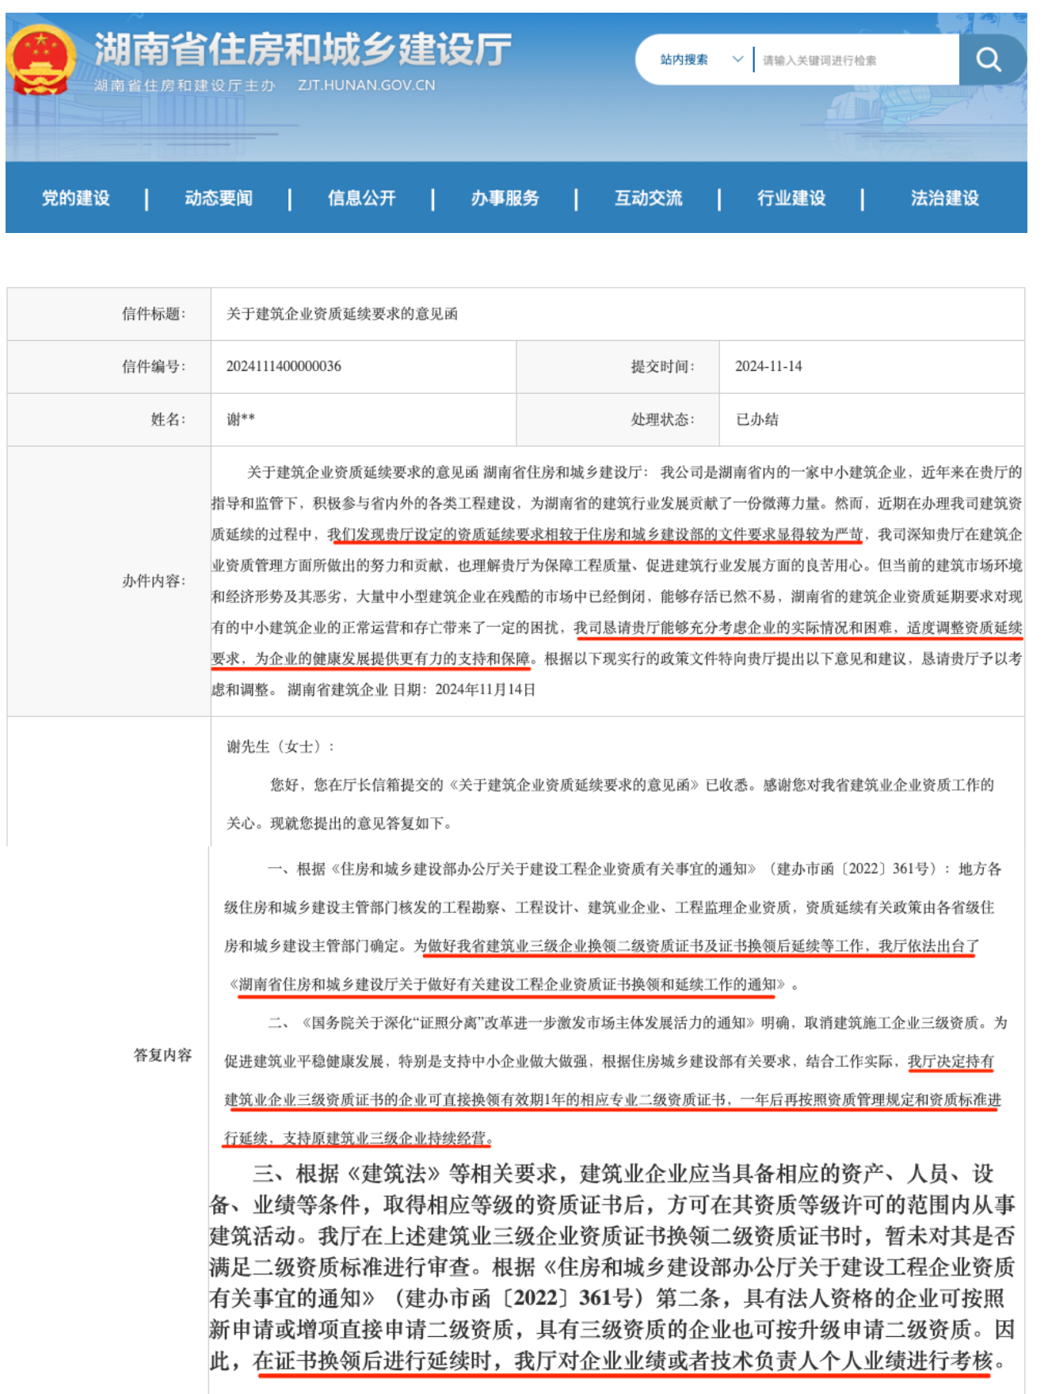This screenshot has height=1394, width=1048.
Task: Click the ZJT.HUNAN.GOV.CN text
Action: [x=366, y=85]
